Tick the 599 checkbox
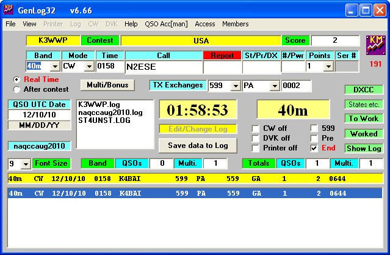Image resolution: width=390 pixels, height=255 pixels. click(x=314, y=128)
